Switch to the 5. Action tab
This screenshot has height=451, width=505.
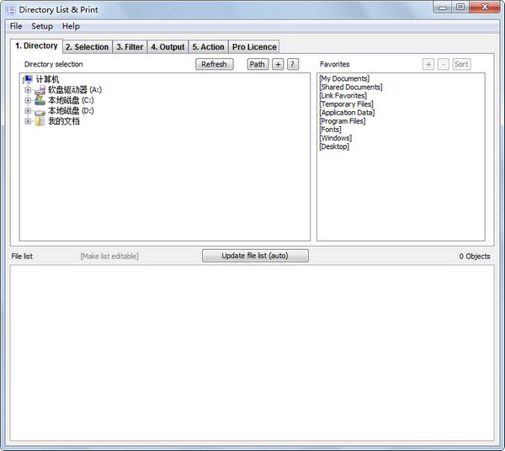click(208, 47)
